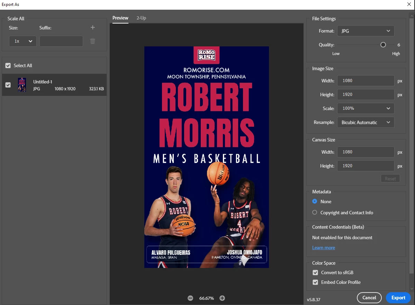The image size is (415, 305).
Task: Uncheck the Untitled-1 asset checkbox
Action: pyautogui.click(x=8, y=85)
